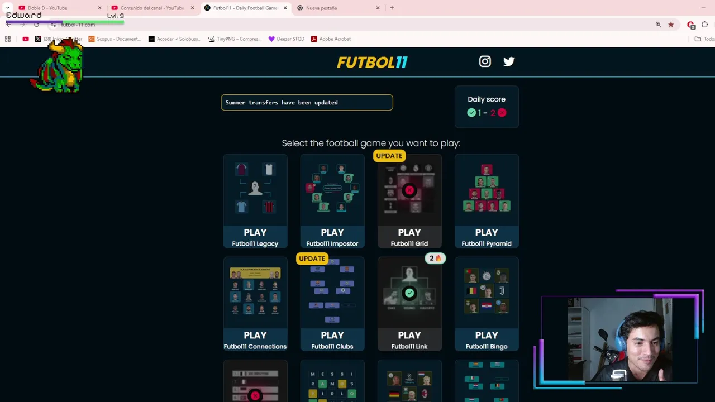This screenshot has height=402, width=715.
Task: Click the bookmark star icon
Action: (671, 25)
